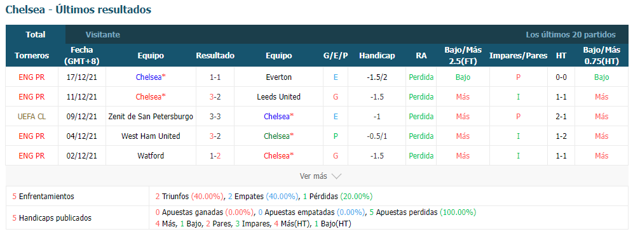Viewport: 633px width, 234px height.
Task: Open Los últimos 20 partidos selector
Action: click(x=571, y=35)
